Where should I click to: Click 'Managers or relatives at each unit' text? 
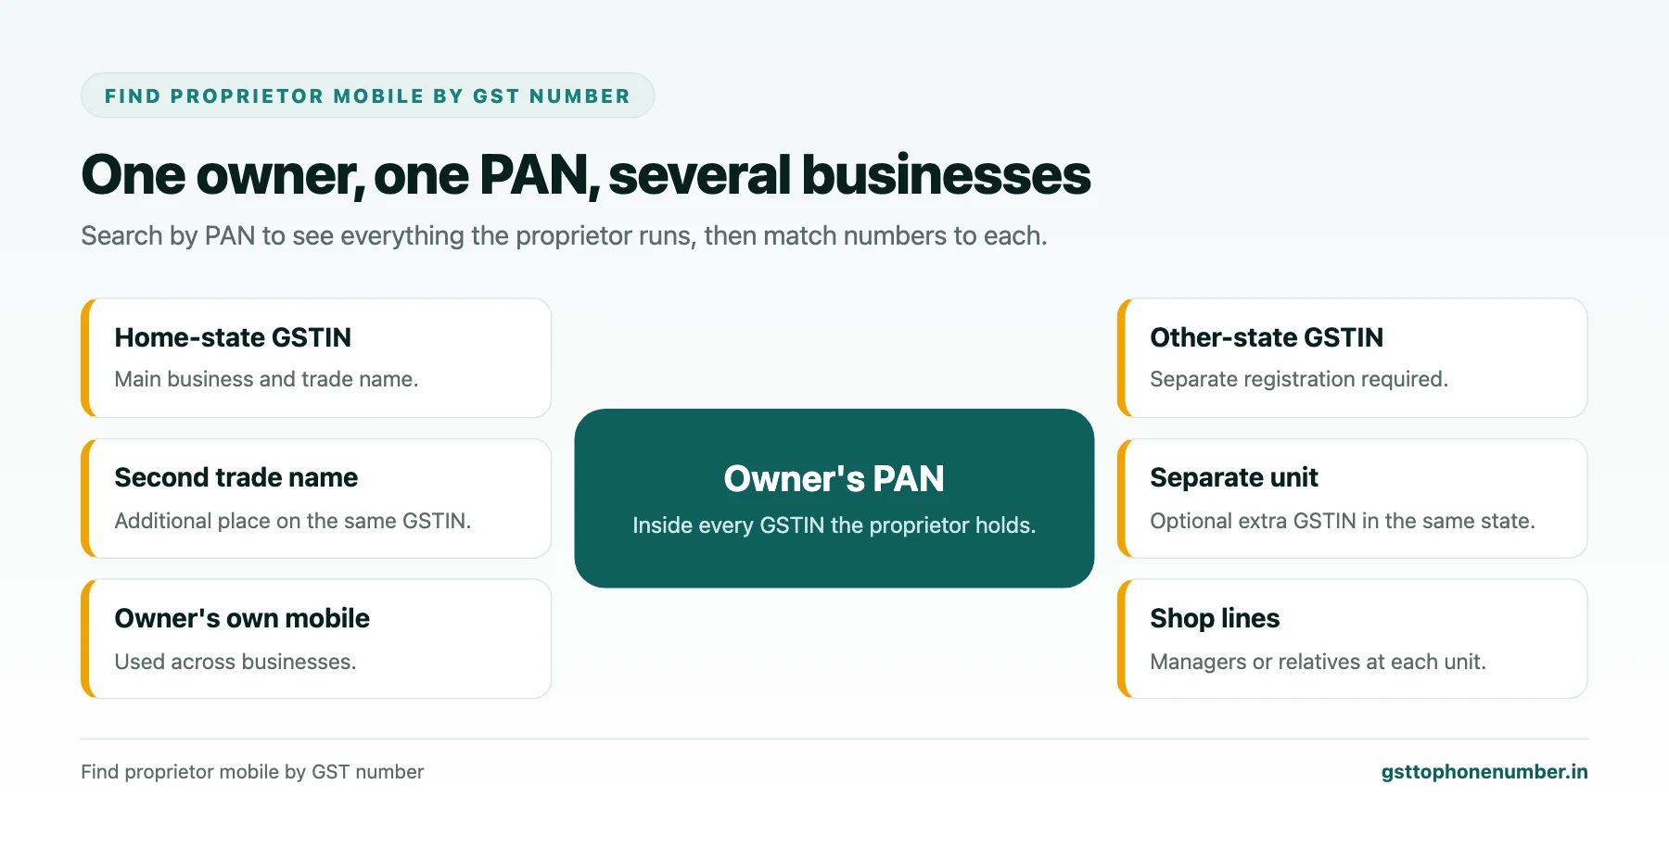coord(1318,662)
